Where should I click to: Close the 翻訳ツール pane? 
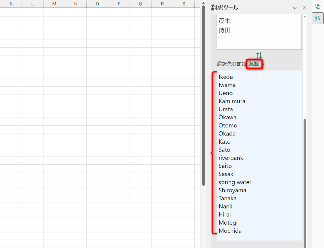click(x=304, y=8)
